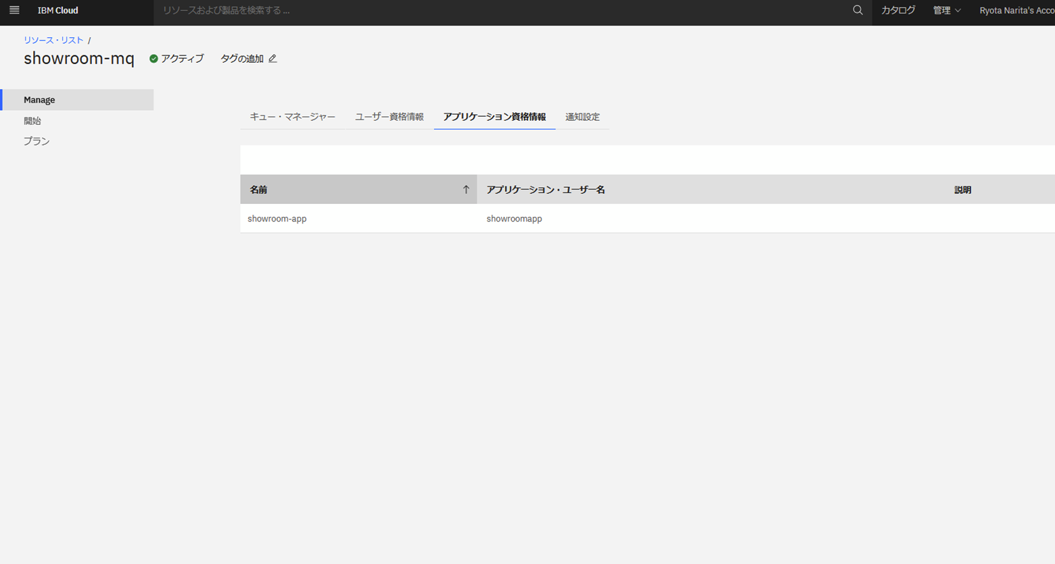The image size is (1055, 564).
Task: Expand the 管理 dropdown menu
Action: [x=947, y=10]
